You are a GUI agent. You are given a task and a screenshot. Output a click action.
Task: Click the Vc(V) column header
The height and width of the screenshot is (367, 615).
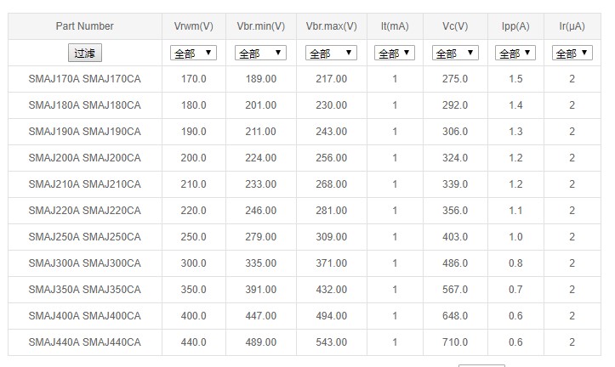(455, 26)
